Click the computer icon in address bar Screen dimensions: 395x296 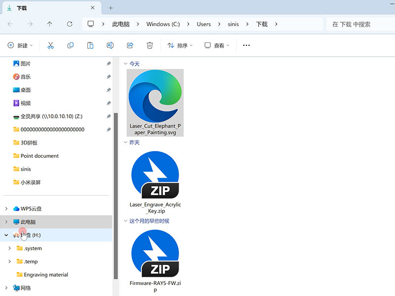point(91,24)
